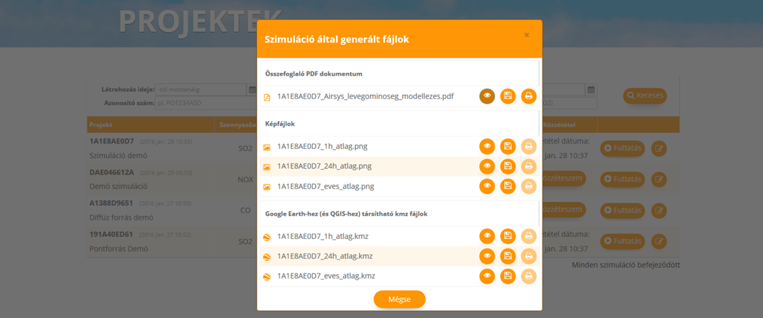View the 24h_atlag.kmz file
Screen dimensions: 763x318
[487, 256]
